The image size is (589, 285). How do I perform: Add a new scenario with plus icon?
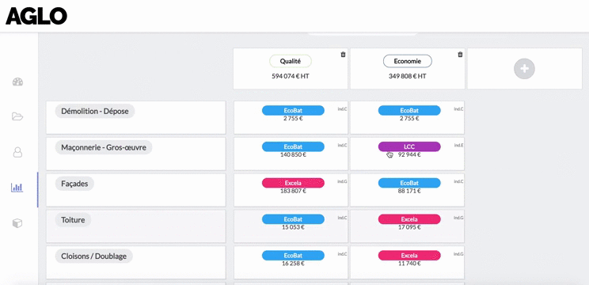coord(524,69)
